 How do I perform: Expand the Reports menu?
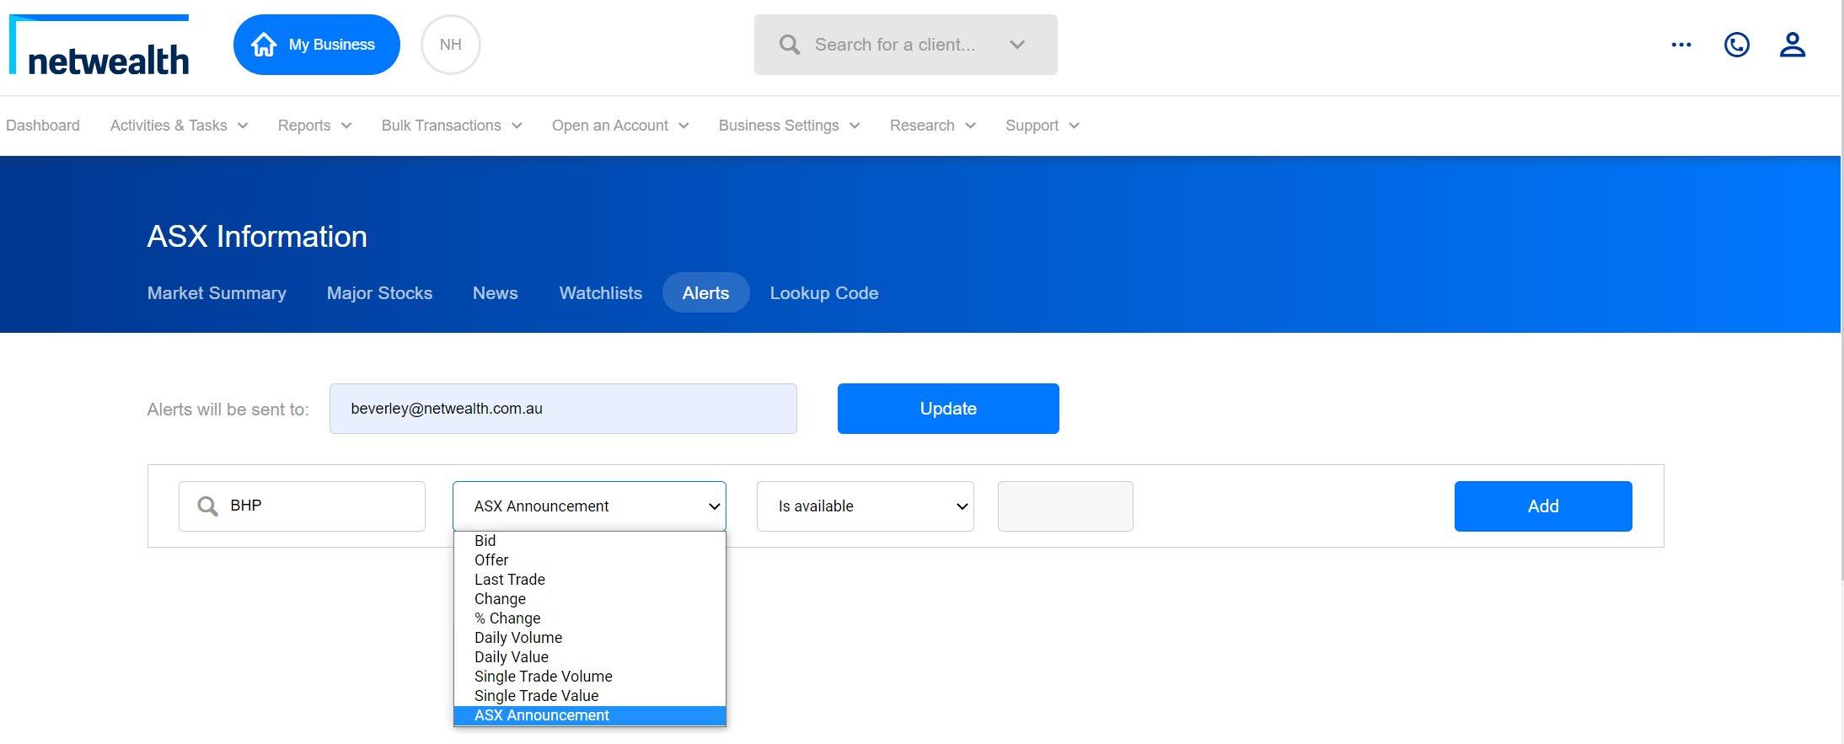pyautogui.click(x=314, y=126)
